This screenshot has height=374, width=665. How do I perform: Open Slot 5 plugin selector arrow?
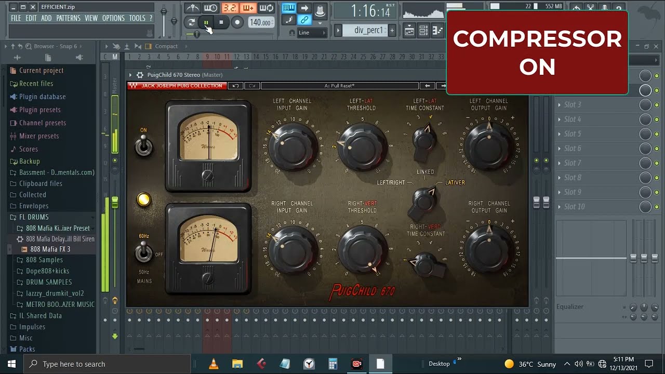[560, 134]
